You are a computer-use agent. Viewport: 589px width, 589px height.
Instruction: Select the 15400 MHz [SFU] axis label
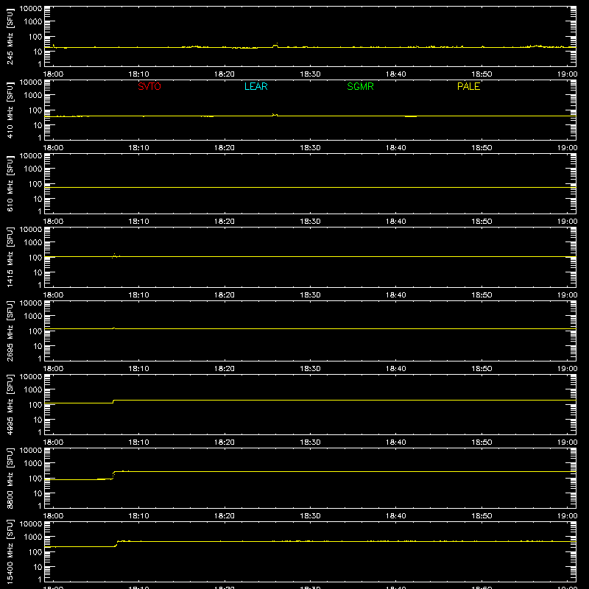pyautogui.click(x=10, y=551)
